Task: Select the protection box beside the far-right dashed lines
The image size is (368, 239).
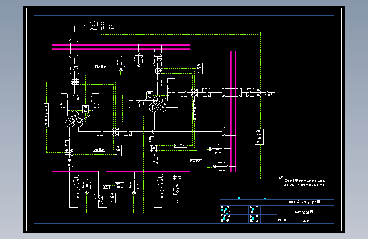Action: [259, 137]
